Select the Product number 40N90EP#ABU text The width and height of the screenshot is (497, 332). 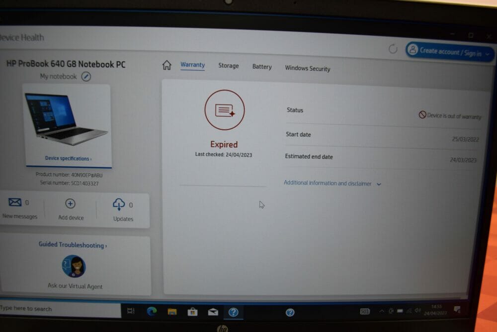tap(69, 175)
